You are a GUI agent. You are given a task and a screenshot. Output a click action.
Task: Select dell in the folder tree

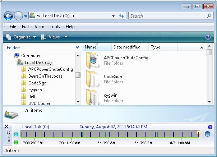click(x=28, y=97)
